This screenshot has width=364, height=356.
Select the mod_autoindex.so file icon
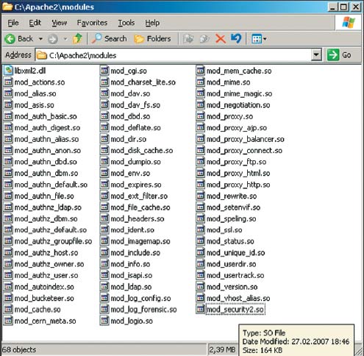pyautogui.click(x=8, y=287)
